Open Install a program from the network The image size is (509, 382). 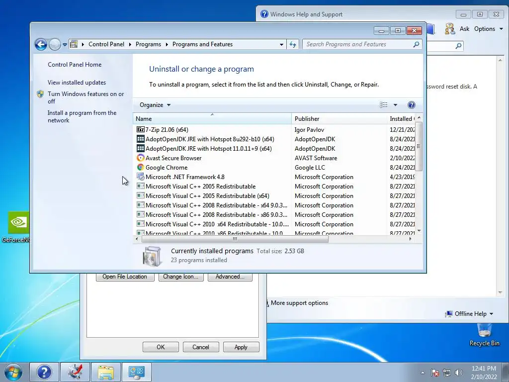coord(82,116)
